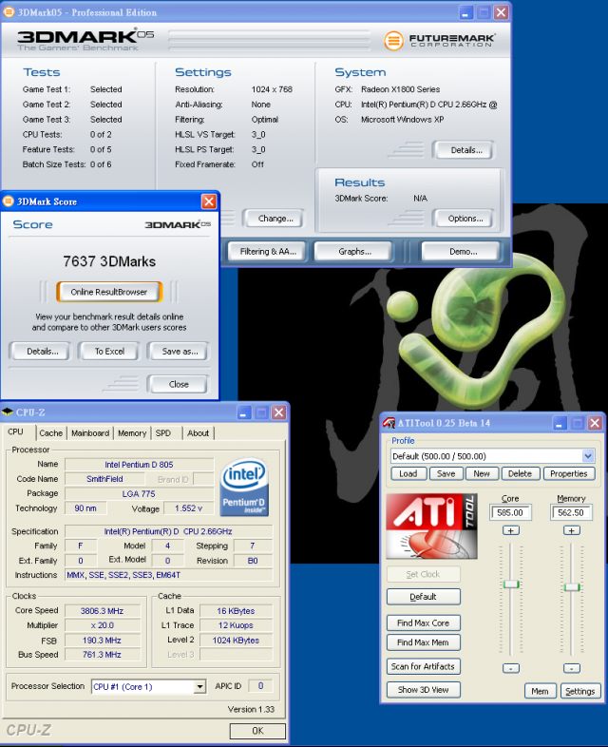Click the Memory clock slider handle

[572, 587]
